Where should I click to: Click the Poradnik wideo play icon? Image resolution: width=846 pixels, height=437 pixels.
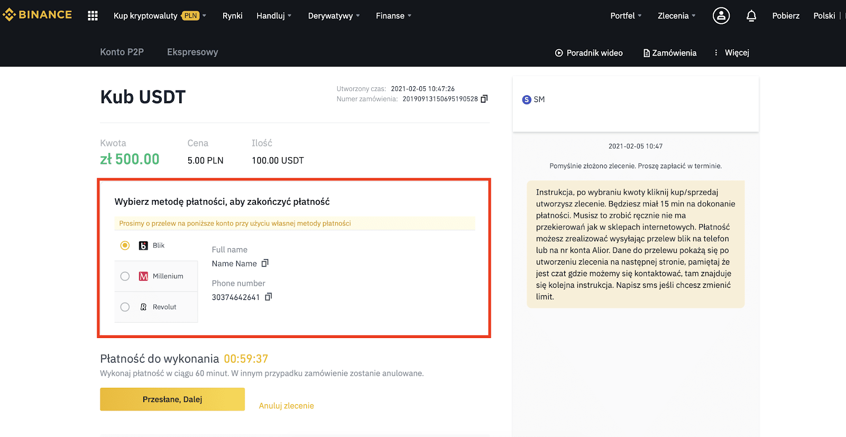point(559,53)
